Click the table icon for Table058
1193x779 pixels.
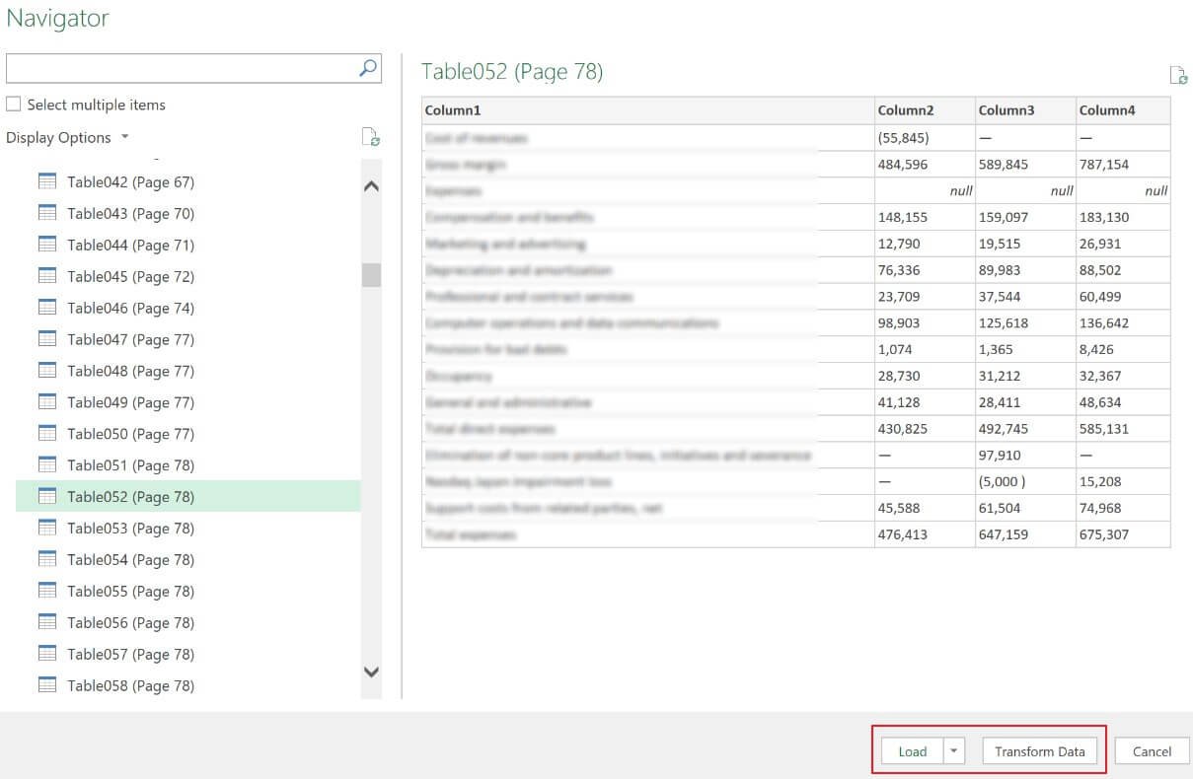click(47, 685)
